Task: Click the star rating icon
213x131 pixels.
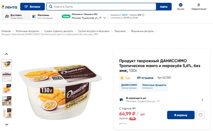Action: [122, 78]
